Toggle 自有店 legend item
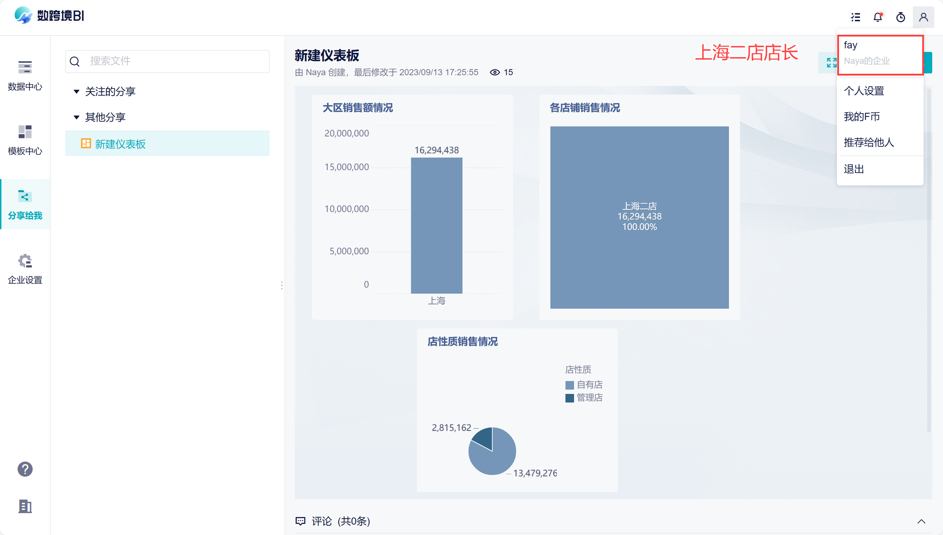The height and width of the screenshot is (535, 943). (584, 385)
